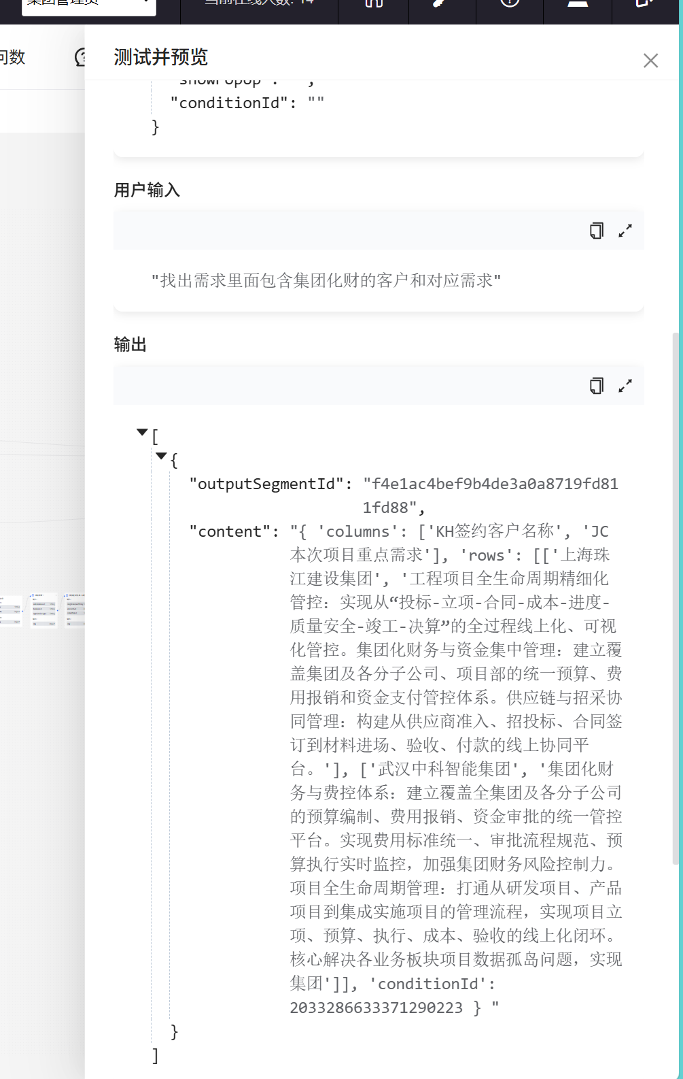Expand the 用户输入 box to fullscreen

[625, 231]
